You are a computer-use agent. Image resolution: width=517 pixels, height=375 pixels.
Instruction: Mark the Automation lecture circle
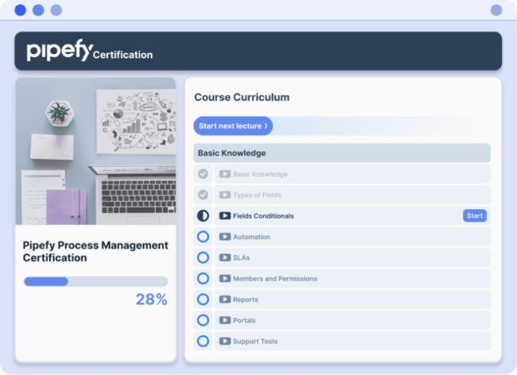point(203,237)
